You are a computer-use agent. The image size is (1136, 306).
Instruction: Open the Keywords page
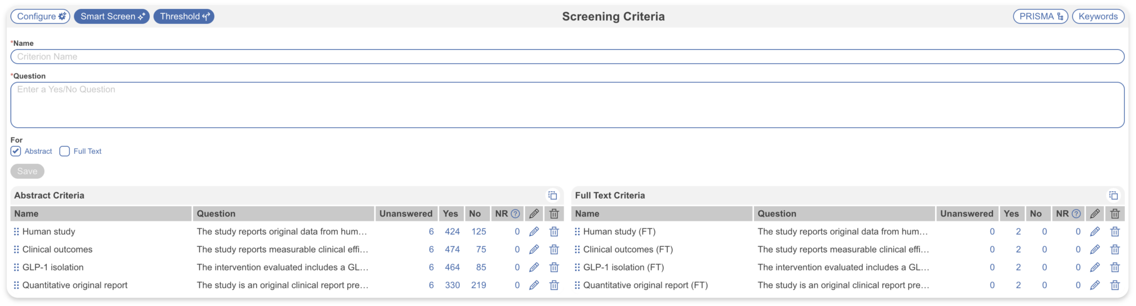point(1098,17)
